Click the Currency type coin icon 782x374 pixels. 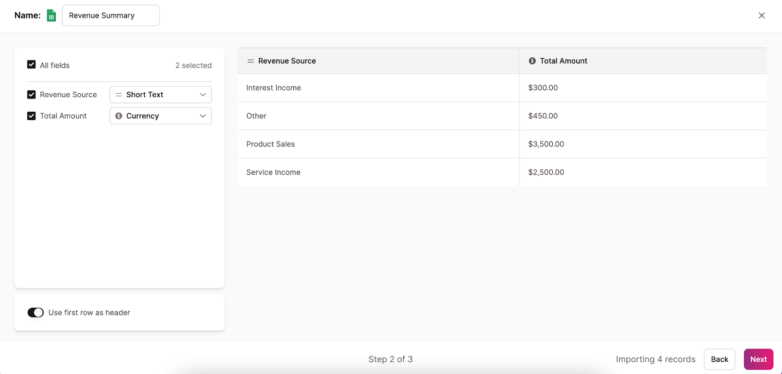tap(119, 116)
